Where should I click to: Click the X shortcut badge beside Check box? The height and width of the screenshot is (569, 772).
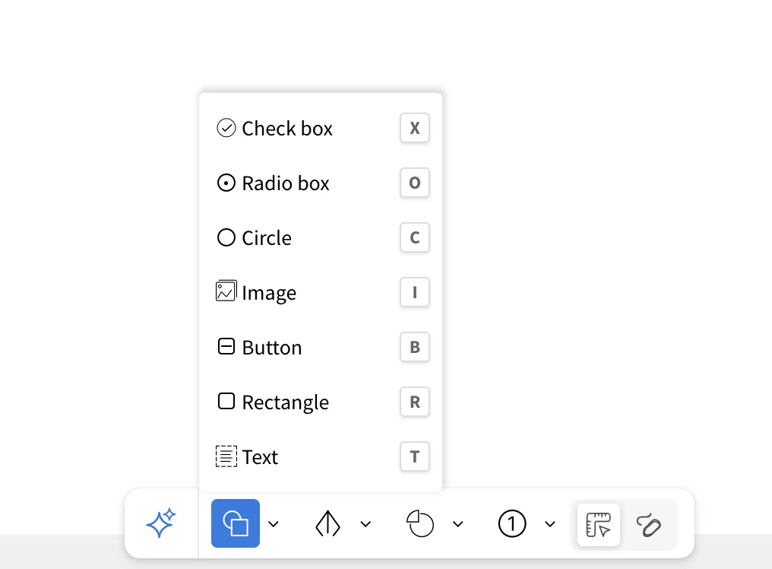point(414,128)
